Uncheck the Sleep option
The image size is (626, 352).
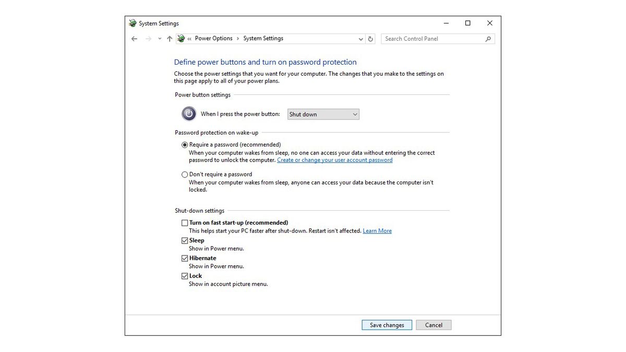[x=185, y=240]
